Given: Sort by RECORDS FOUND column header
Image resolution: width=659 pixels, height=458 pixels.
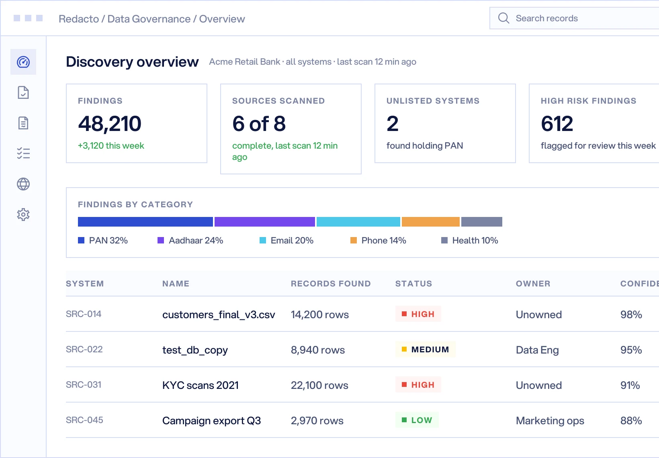Looking at the screenshot, I should (x=331, y=284).
